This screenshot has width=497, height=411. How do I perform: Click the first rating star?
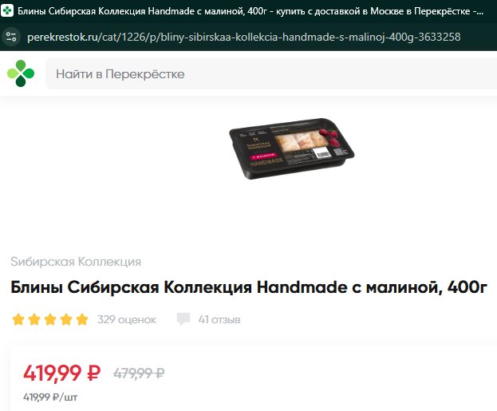[18, 319]
